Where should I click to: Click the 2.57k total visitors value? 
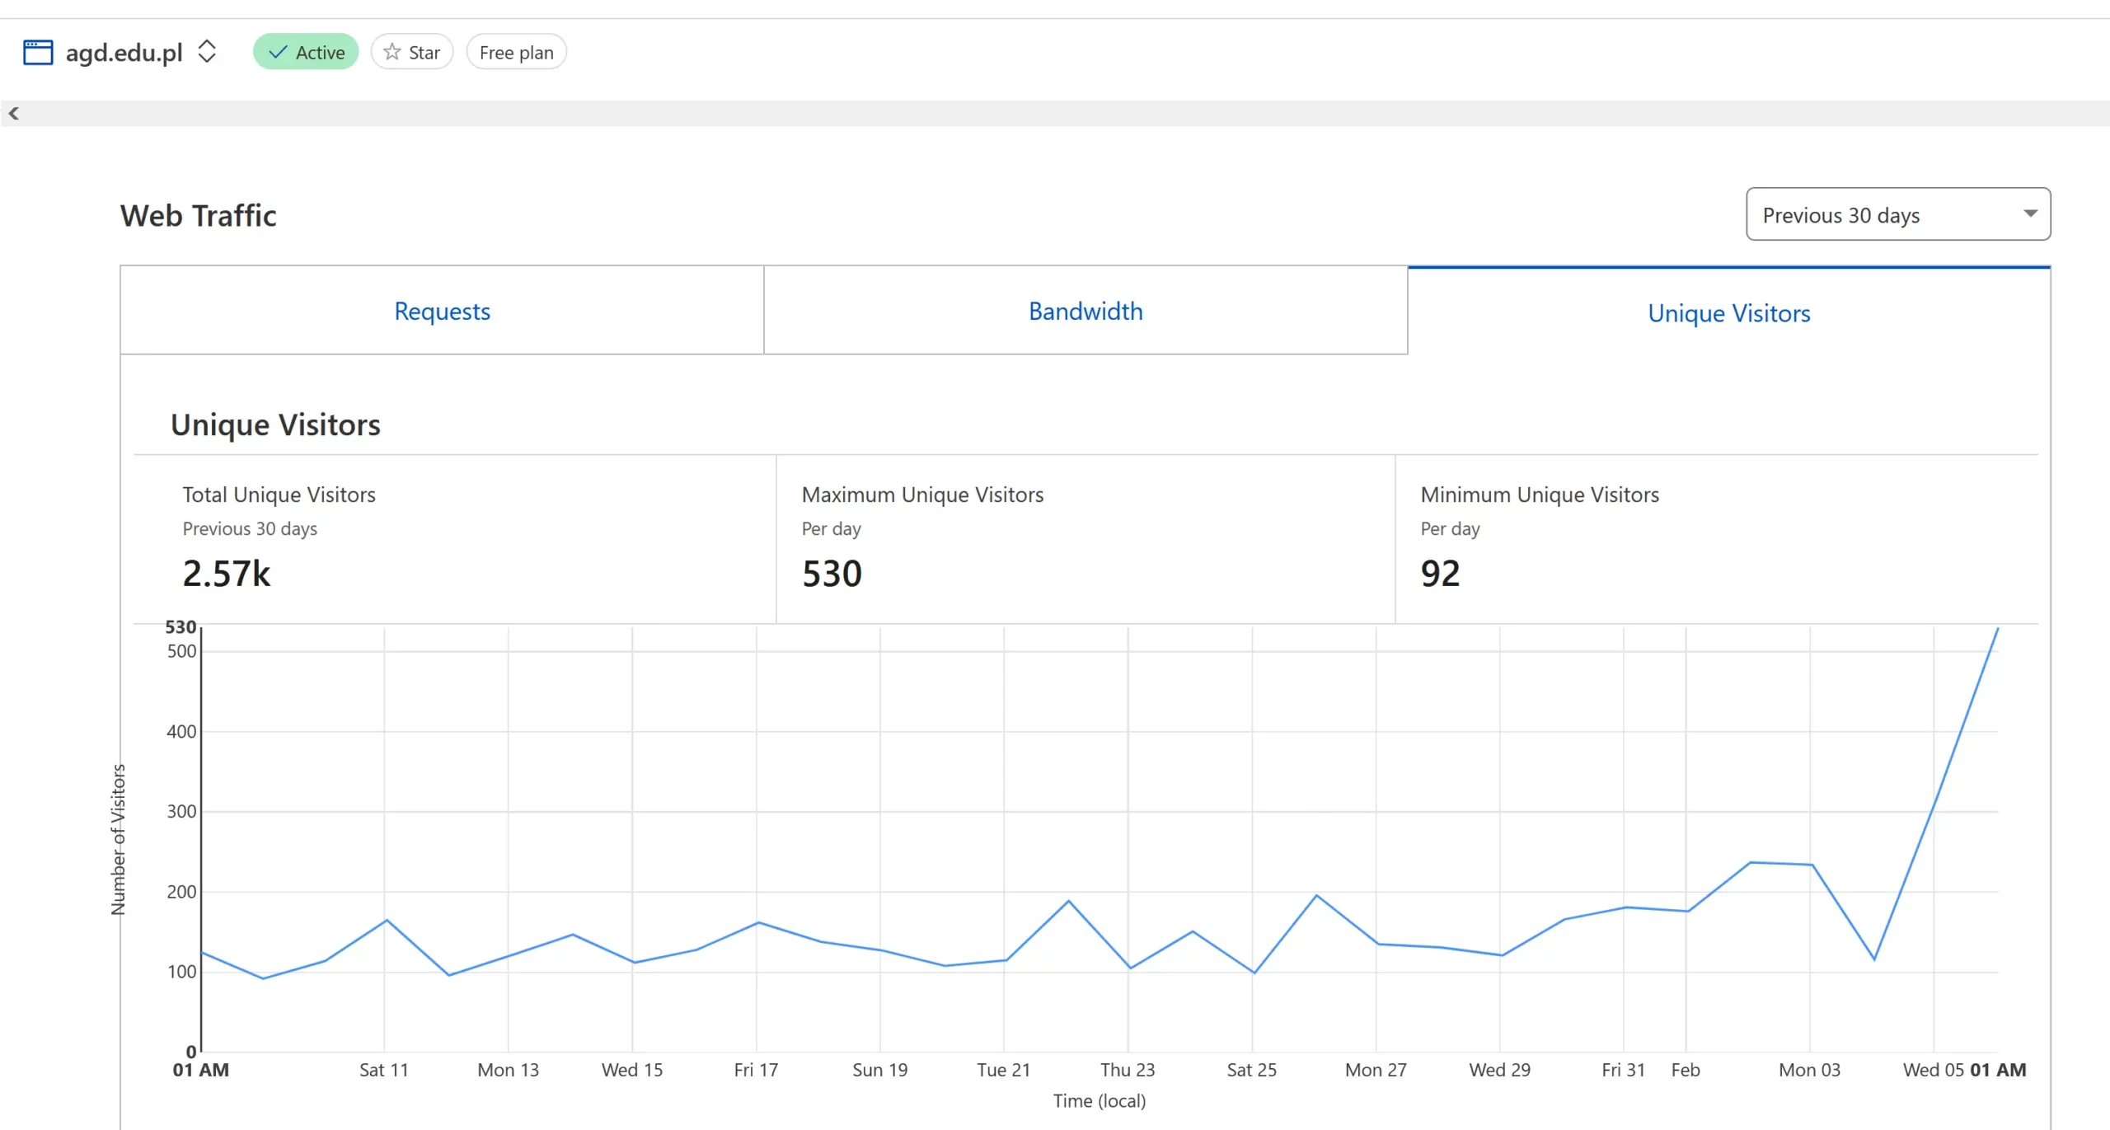(x=227, y=574)
